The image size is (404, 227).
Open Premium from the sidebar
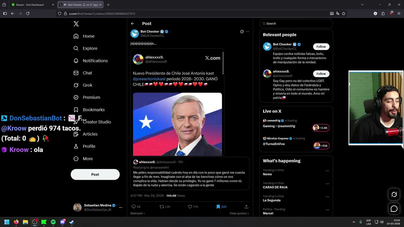[x=87, y=97]
